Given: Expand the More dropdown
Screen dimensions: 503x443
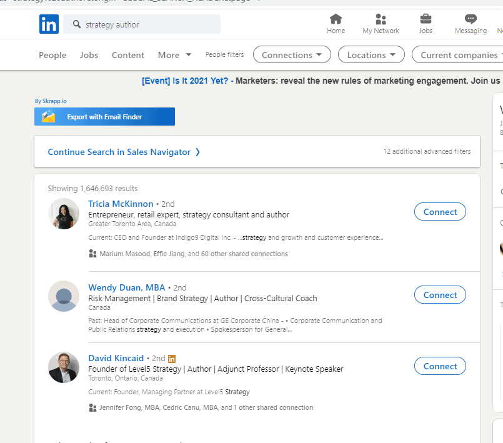Looking at the screenshot, I should pyautogui.click(x=174, y=55).
